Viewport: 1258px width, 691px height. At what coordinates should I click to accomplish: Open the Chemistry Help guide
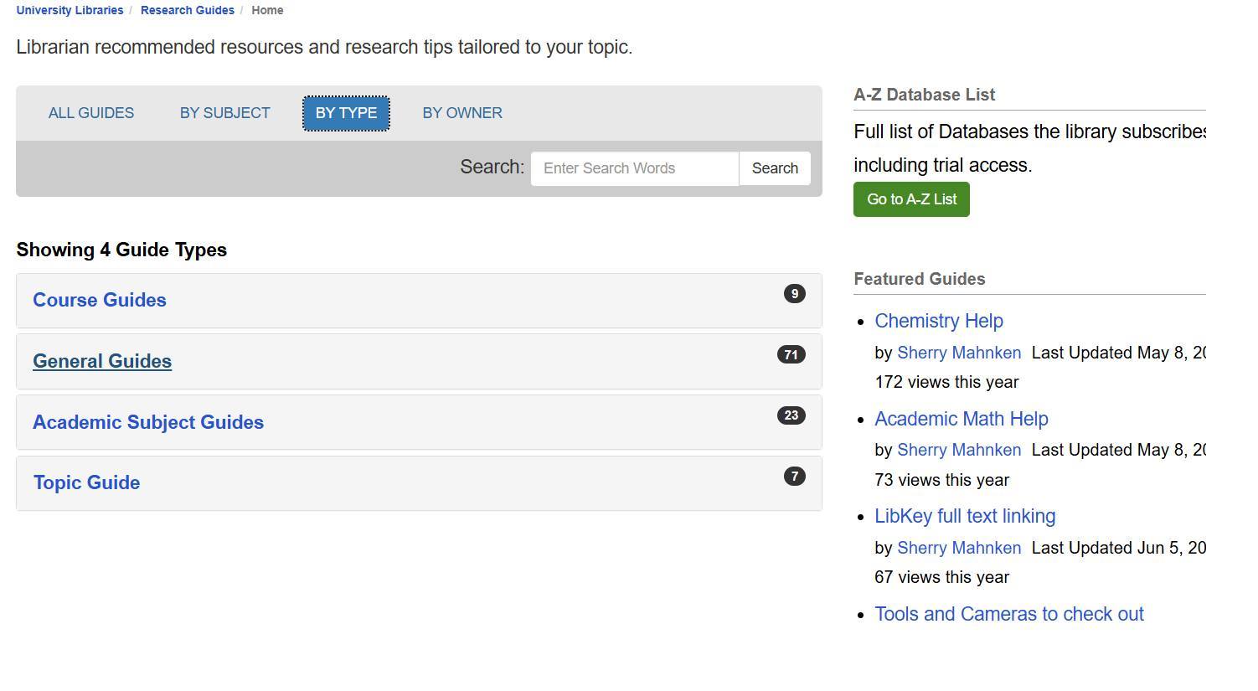click(939, 321)
